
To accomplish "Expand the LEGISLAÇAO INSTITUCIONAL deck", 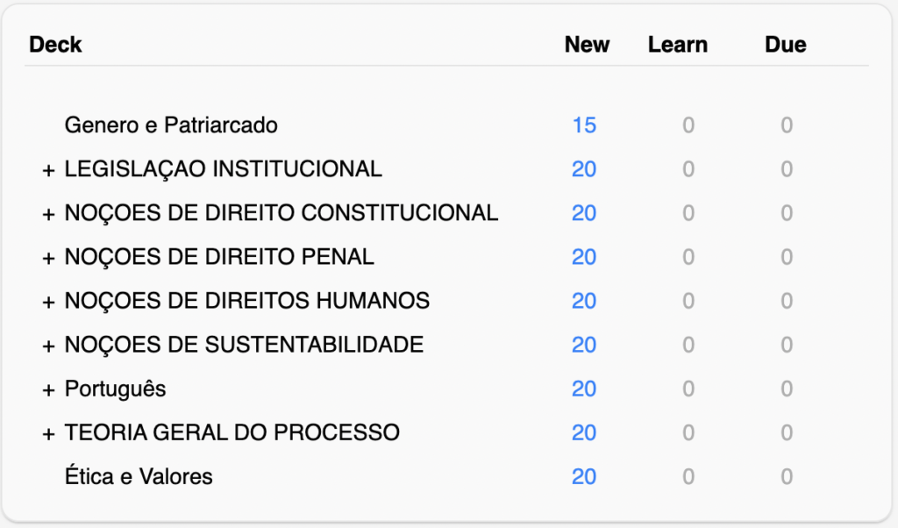I will click(x=48, y=170).
